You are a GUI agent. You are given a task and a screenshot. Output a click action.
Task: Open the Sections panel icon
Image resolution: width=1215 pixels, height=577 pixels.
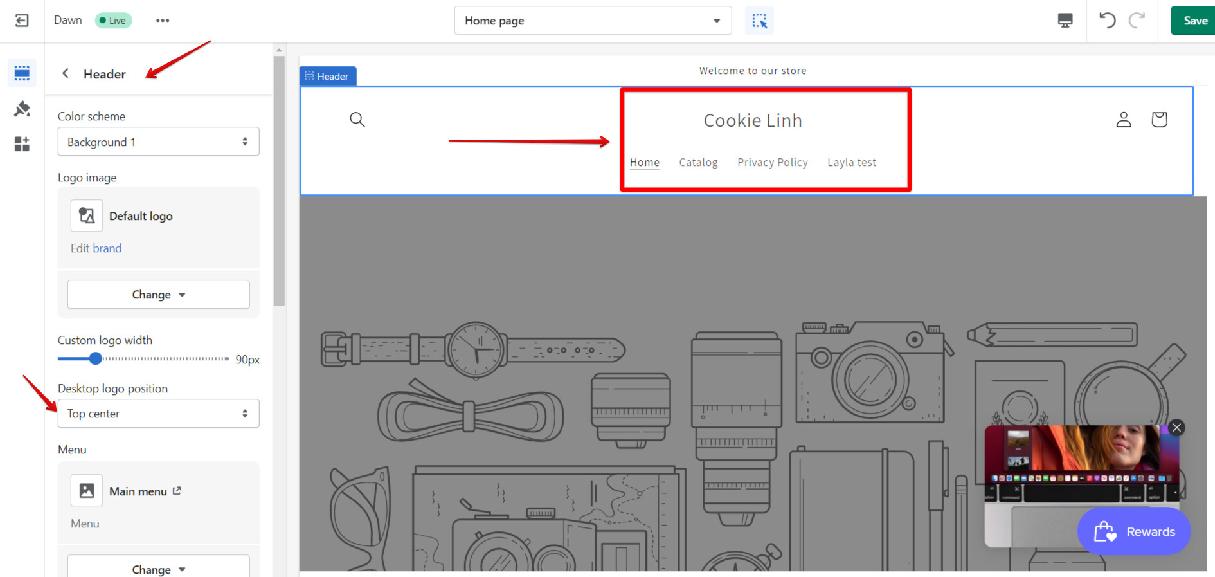pos(22,73)
